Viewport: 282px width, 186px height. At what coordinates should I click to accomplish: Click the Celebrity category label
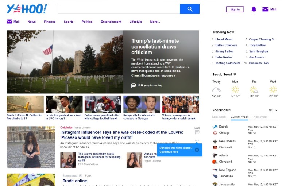click(x=66, y=127)
